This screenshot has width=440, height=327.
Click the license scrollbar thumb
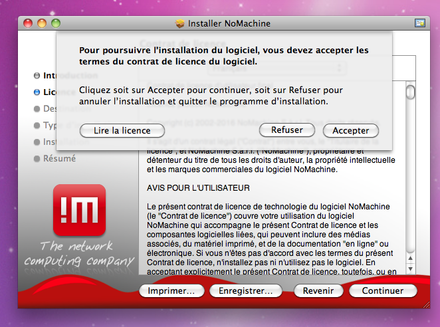(410, 92)
